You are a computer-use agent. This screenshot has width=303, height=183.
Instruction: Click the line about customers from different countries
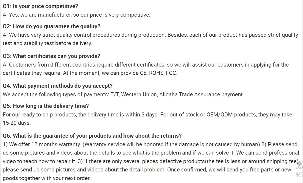145,65
